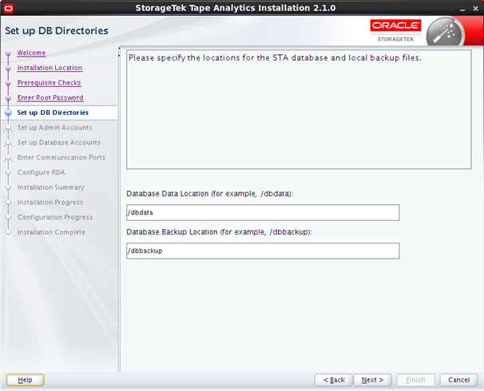
Task: Minimize the installation window
Action: pyautogui.click(x=462, y=9)
